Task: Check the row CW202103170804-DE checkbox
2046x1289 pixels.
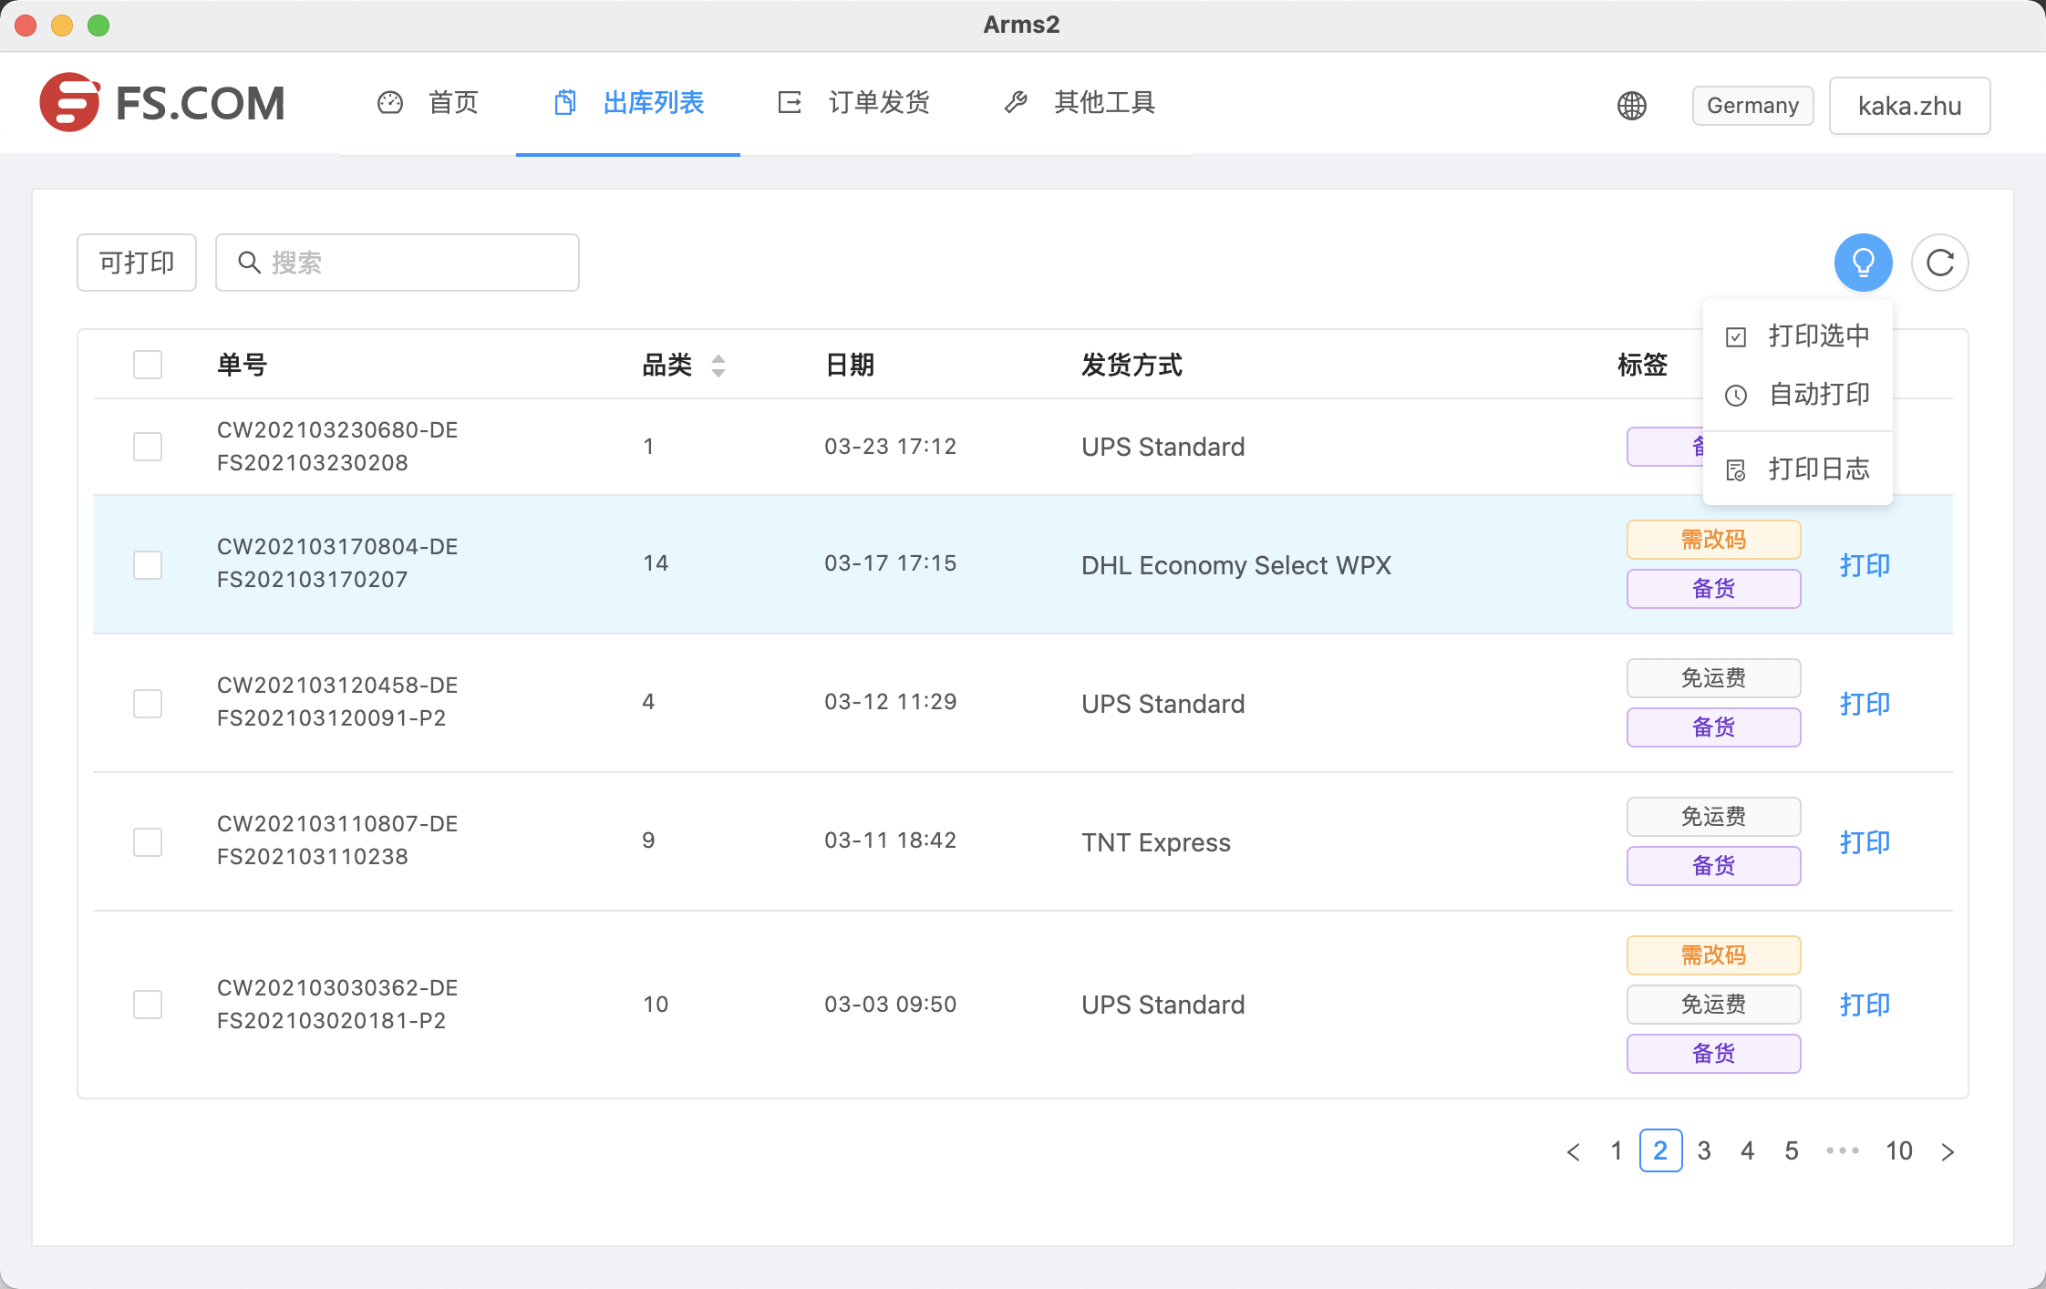Action: (x=148, y=565)
